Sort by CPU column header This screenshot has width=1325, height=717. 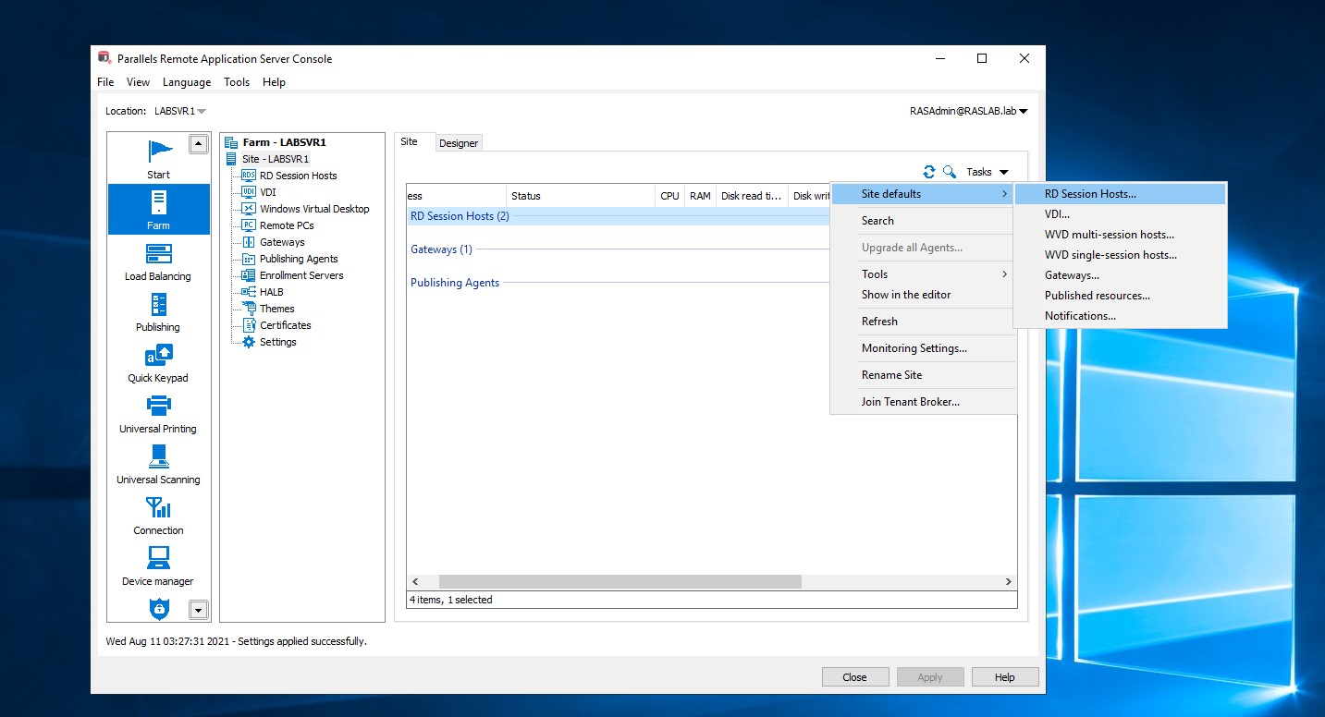click(669, 196)
